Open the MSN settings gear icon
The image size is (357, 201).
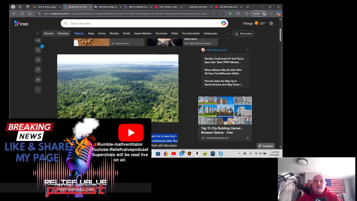click(271, 23)
